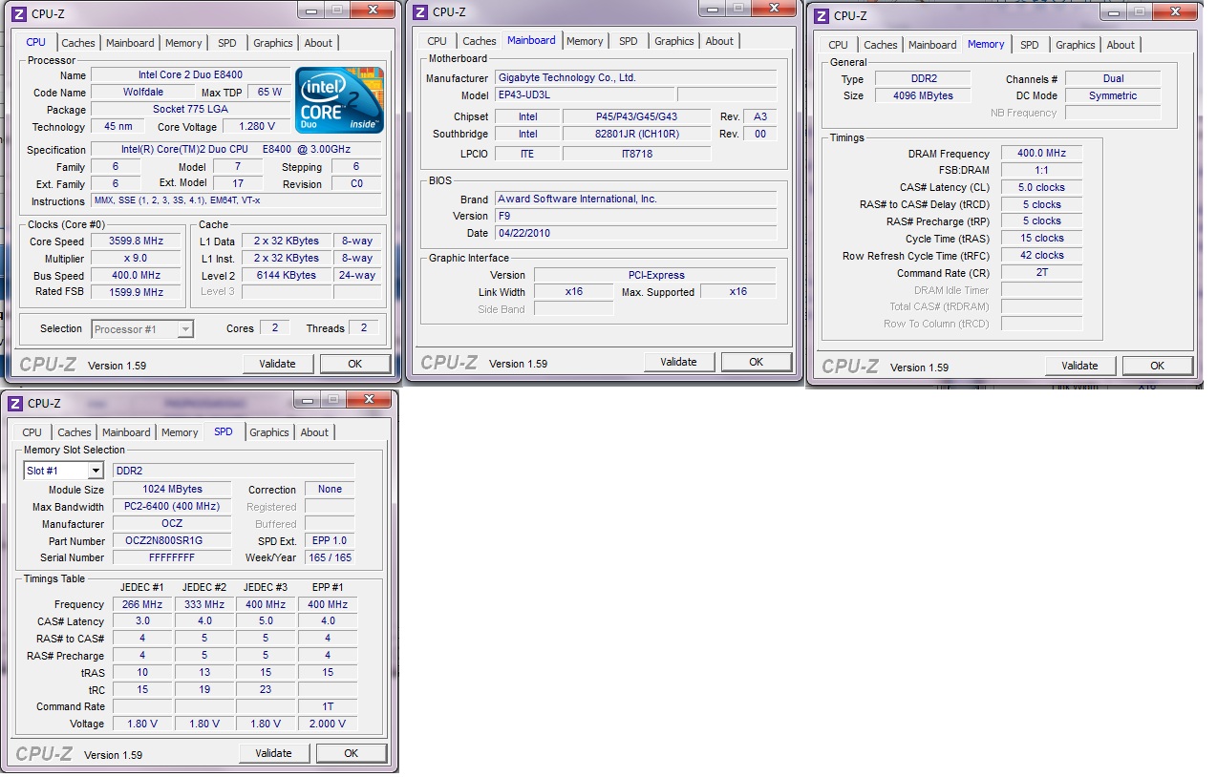Click the Command Rate value 2T
The image size is (1217, 777).
click(x=1041, y=273)
